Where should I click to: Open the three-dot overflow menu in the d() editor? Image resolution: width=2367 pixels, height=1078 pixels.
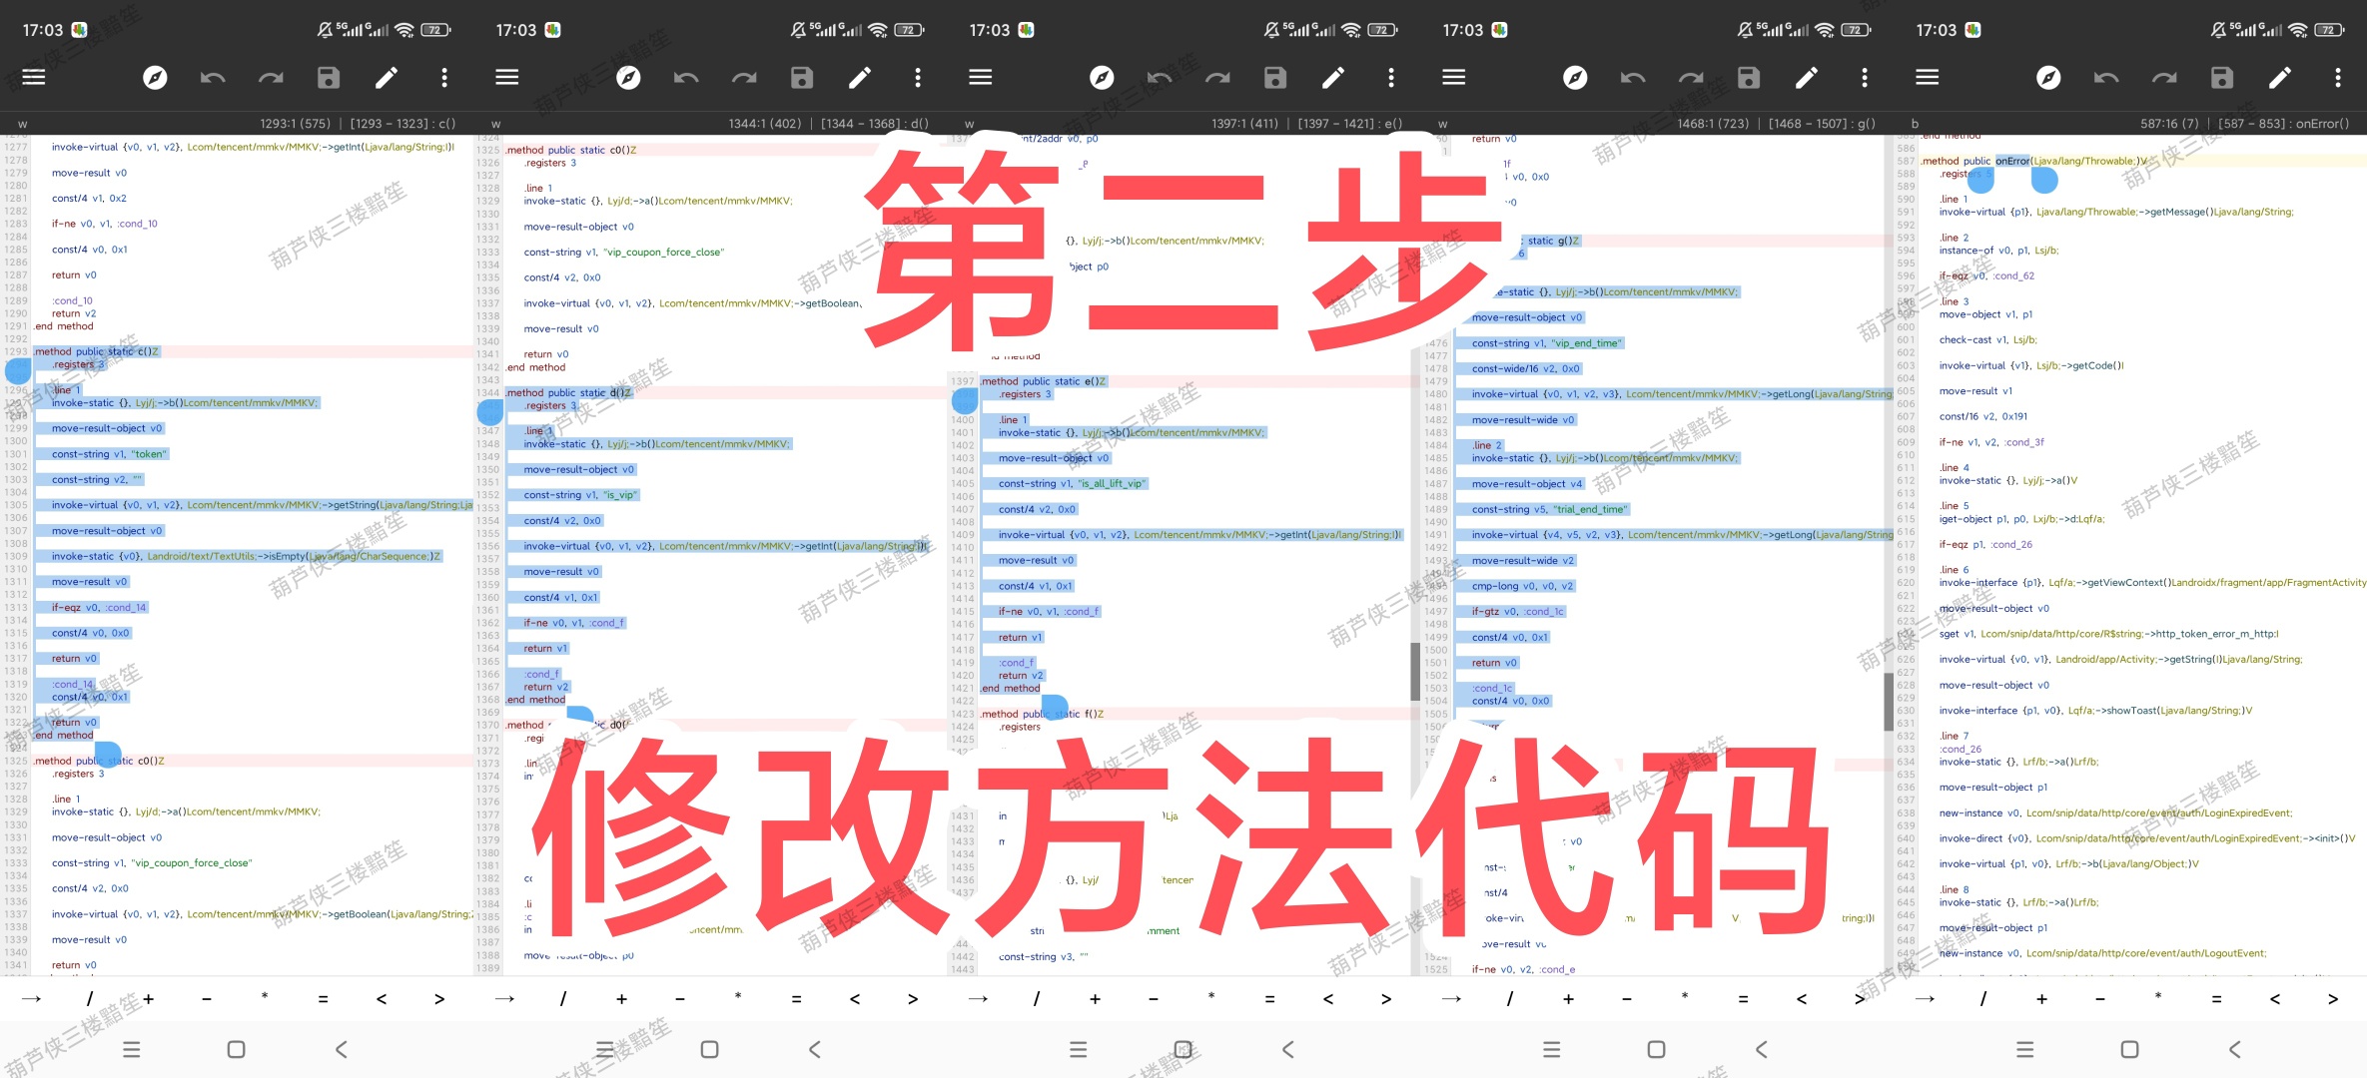(x=918, y=77)
